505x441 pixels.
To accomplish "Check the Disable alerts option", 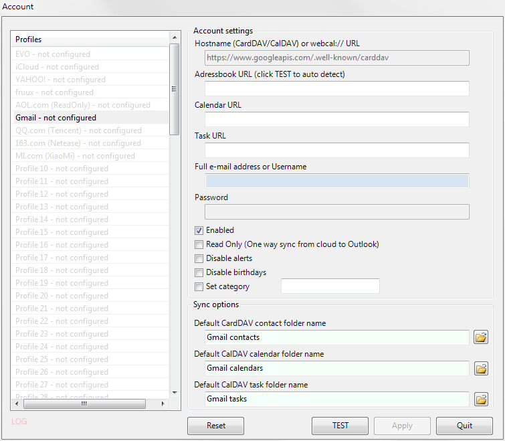I will coord(199,258).
